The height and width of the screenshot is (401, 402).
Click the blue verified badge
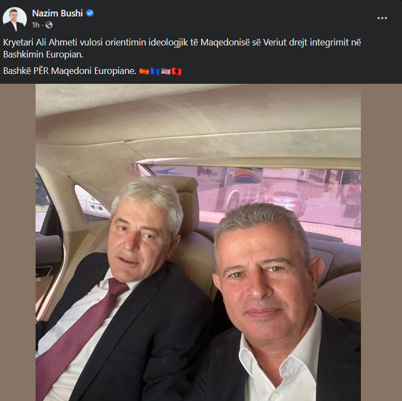coord(90,13)
